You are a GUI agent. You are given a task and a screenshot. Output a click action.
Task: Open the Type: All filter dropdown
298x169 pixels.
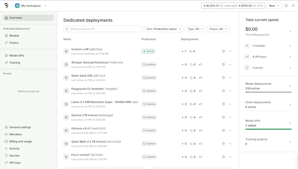pos(195,29)
